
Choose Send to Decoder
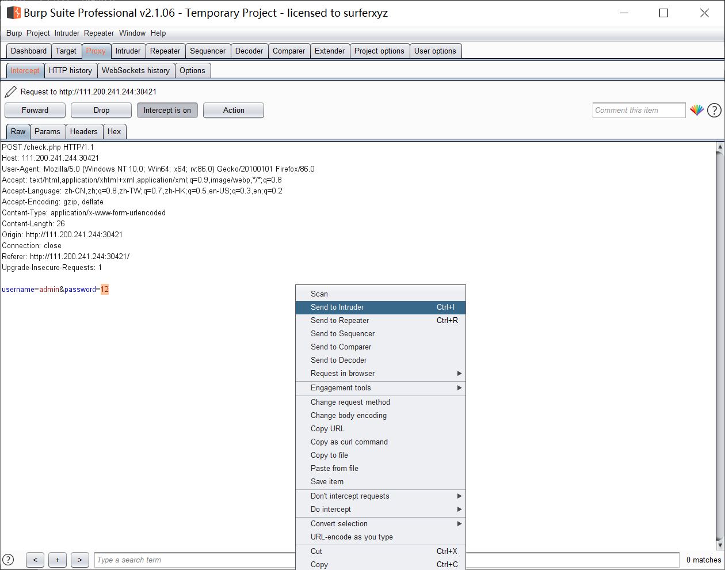(380, 360)
